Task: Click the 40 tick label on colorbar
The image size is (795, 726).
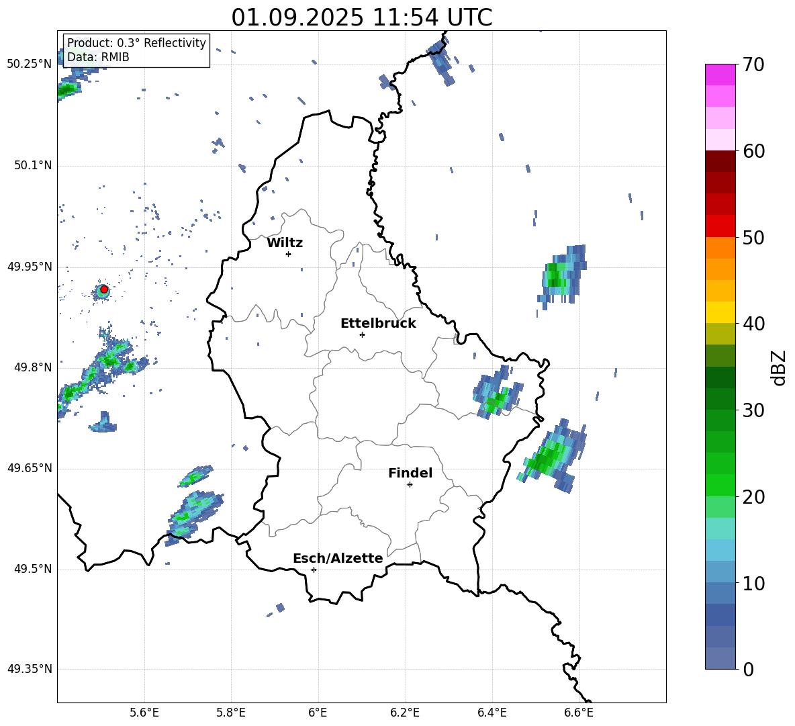Action: [x=753, y=324]
